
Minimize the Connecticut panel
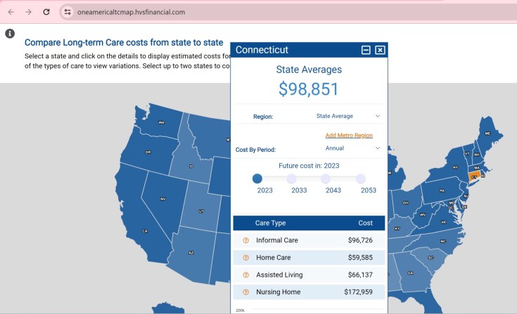pos(366,50)
